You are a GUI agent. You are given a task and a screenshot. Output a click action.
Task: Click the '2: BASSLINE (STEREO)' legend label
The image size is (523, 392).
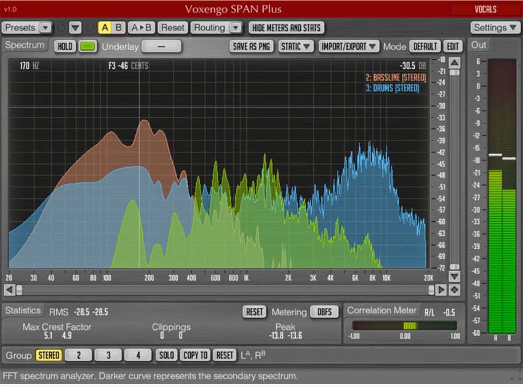pos(396,77)
